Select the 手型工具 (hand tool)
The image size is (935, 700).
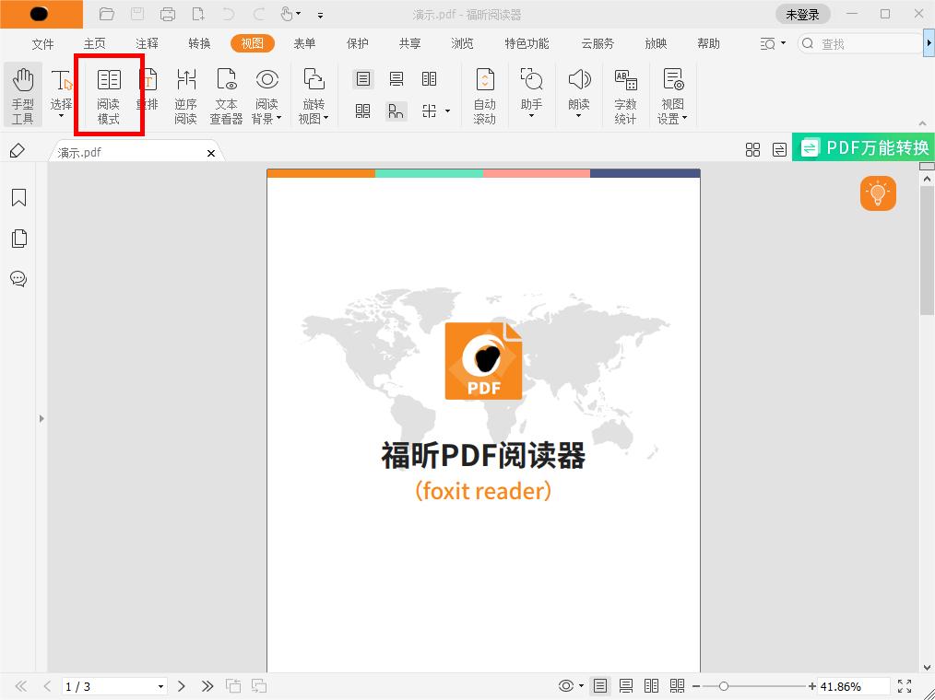pos(22,94)
